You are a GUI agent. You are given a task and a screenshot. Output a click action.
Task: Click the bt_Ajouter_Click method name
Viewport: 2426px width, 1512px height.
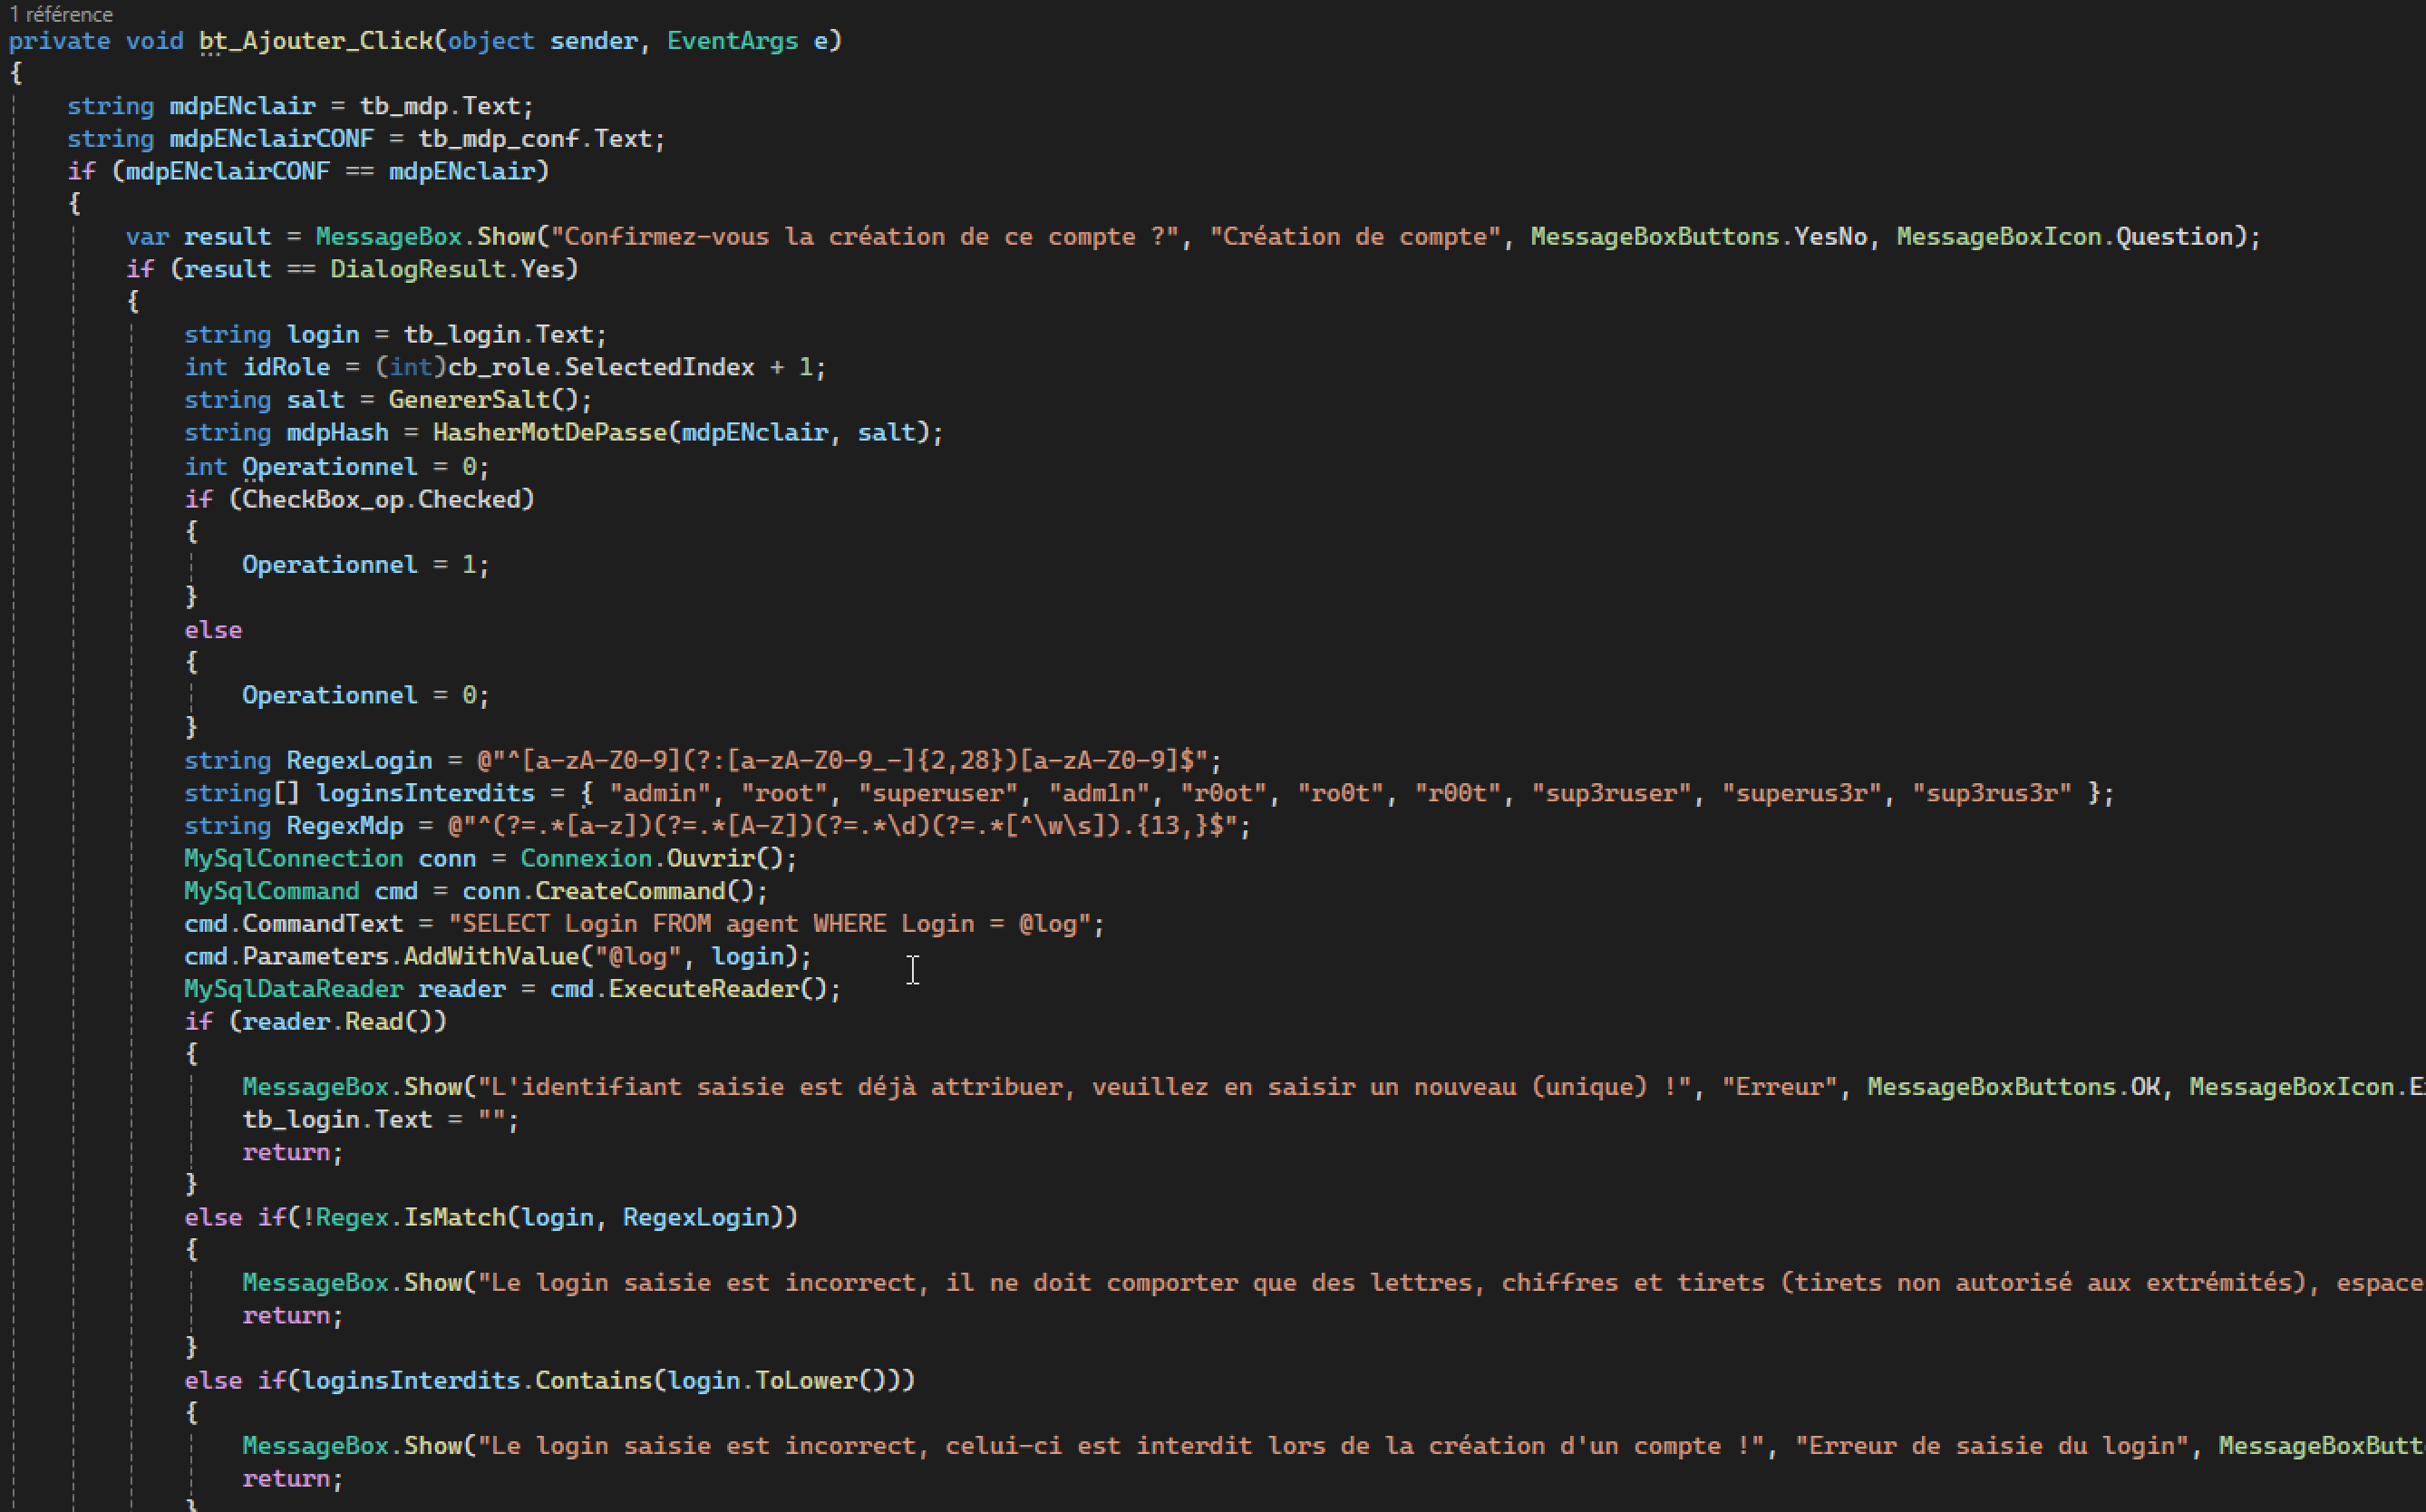[x=315, y=41]
